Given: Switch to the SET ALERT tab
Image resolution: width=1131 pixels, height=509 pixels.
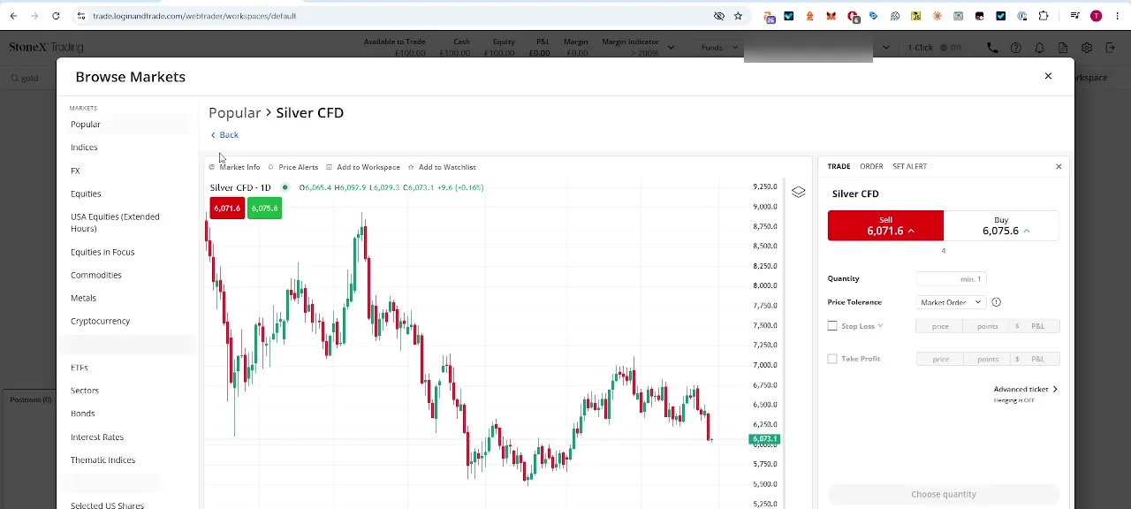Looking at the screenshot, I should point(909,167).
